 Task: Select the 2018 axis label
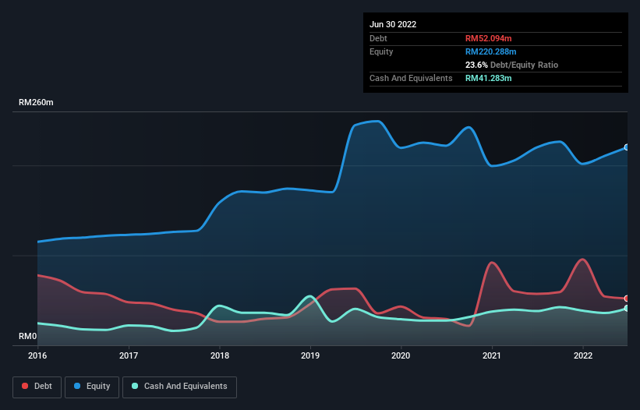click(x=220, y=355)
